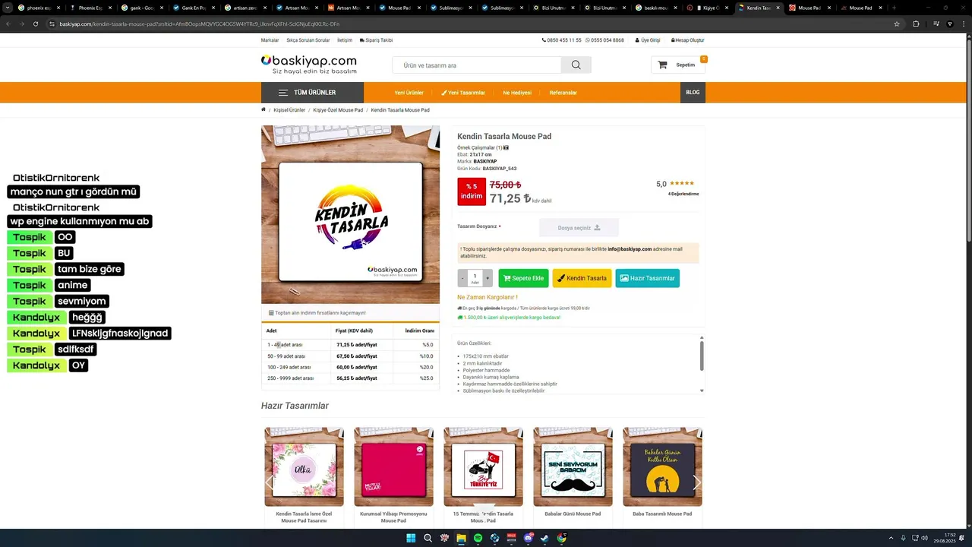Open the Baba Tasarımlı Mouse Pad thumbnail

662,466
